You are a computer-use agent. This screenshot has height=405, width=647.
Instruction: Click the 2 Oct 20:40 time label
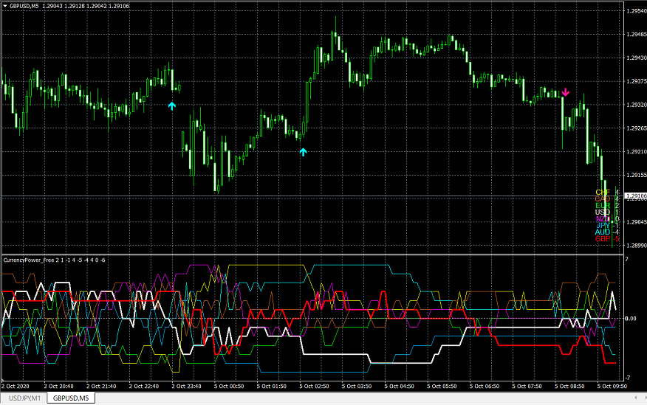[x=58, y=387]
